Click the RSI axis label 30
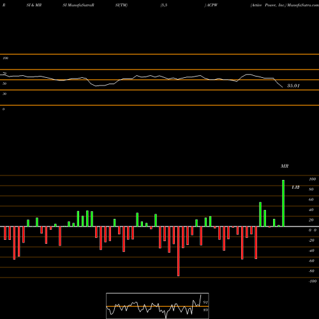Viewport: 319px width, 319px height. [4, 94]
